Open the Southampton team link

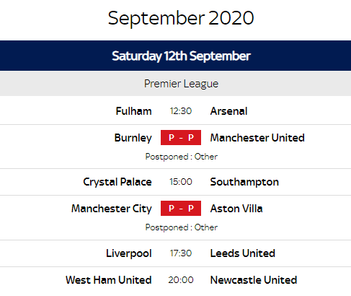pos(244,182)
